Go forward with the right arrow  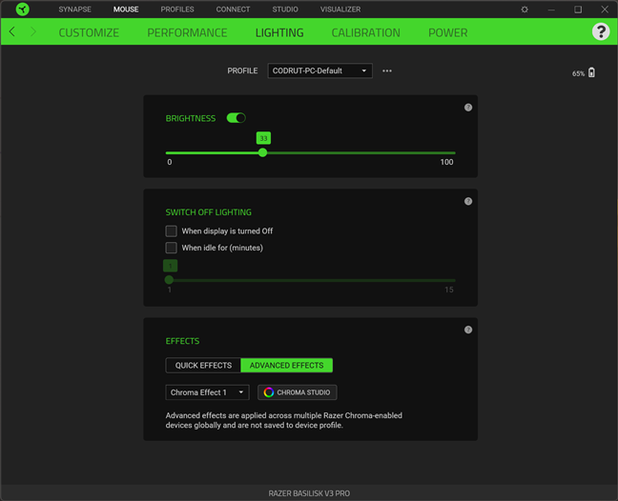33,31
